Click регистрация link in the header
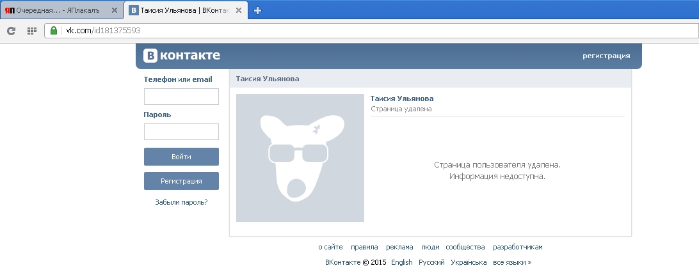The width and height of the screenshot is (699, 275). click(x=606, y=56)
